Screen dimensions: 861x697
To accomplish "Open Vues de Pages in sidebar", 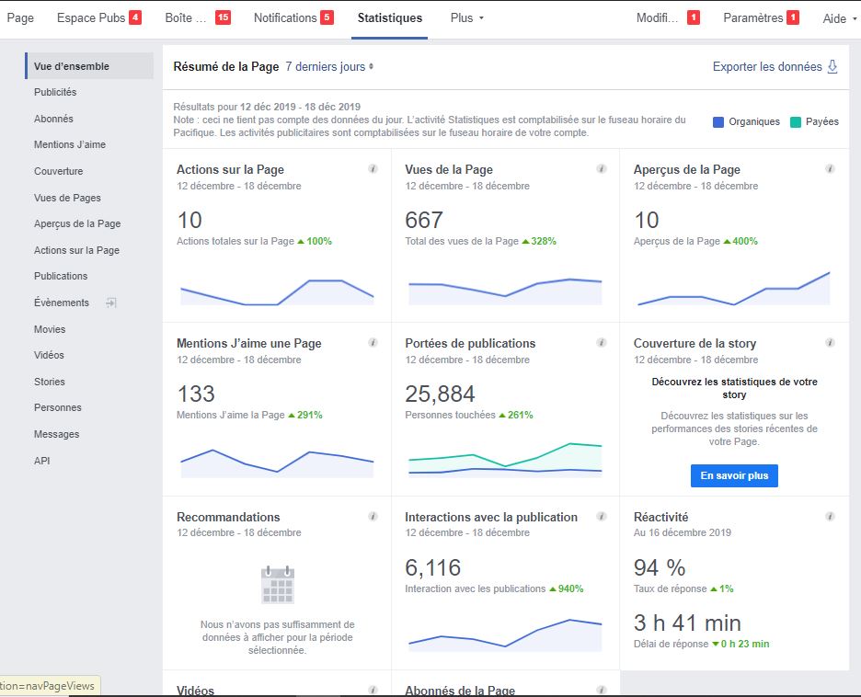I will (x=67, y=198).
